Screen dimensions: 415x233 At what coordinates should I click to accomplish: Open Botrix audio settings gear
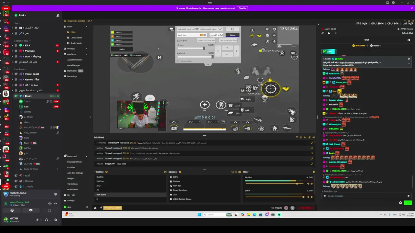point(312,197)
